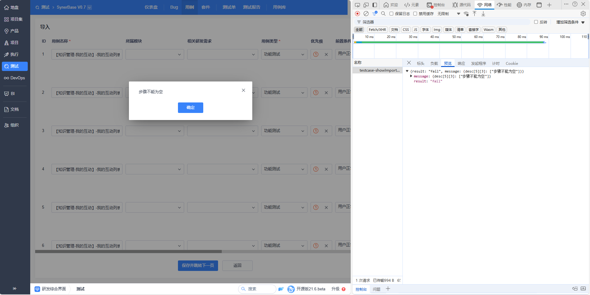Image resolution: width=590 pixels, height=295 pixels.
Task: Click the 返回 button
Action: pyautogui.click(x=237, y=266)
